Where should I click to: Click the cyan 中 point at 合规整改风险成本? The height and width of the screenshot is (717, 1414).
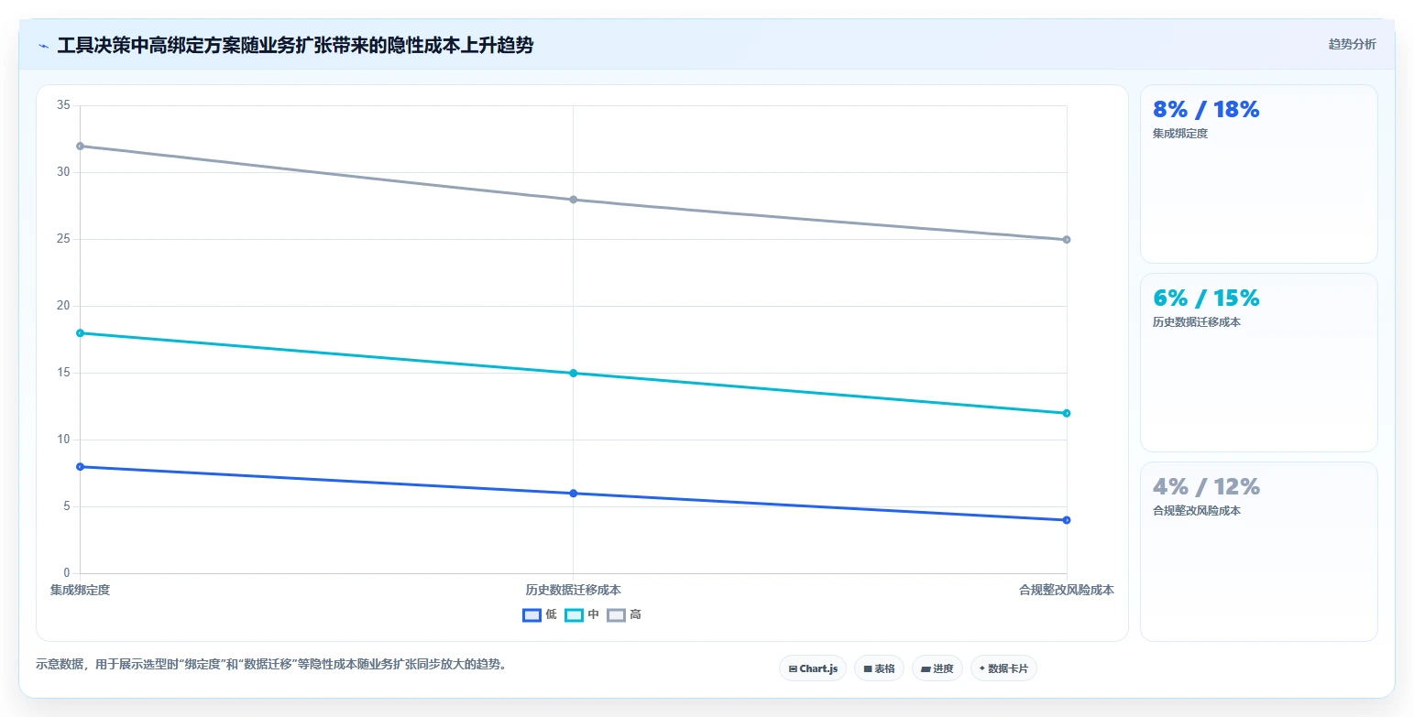(1067, 413)
